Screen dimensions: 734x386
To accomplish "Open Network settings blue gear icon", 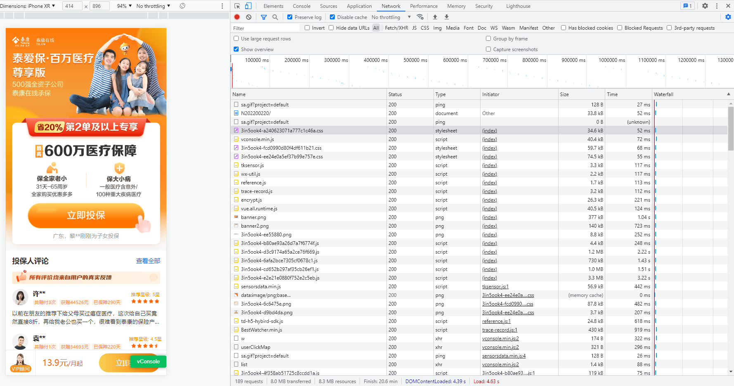I will [x=728, y=17].
